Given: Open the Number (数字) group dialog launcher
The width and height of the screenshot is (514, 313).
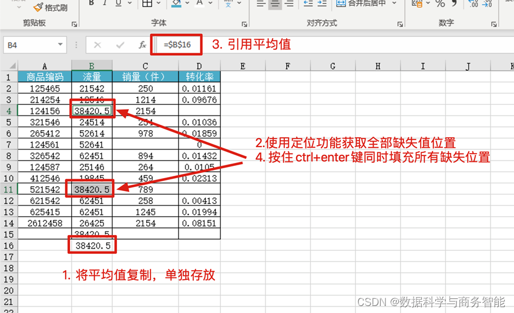Looking at the screenshot, I should 493,24.
